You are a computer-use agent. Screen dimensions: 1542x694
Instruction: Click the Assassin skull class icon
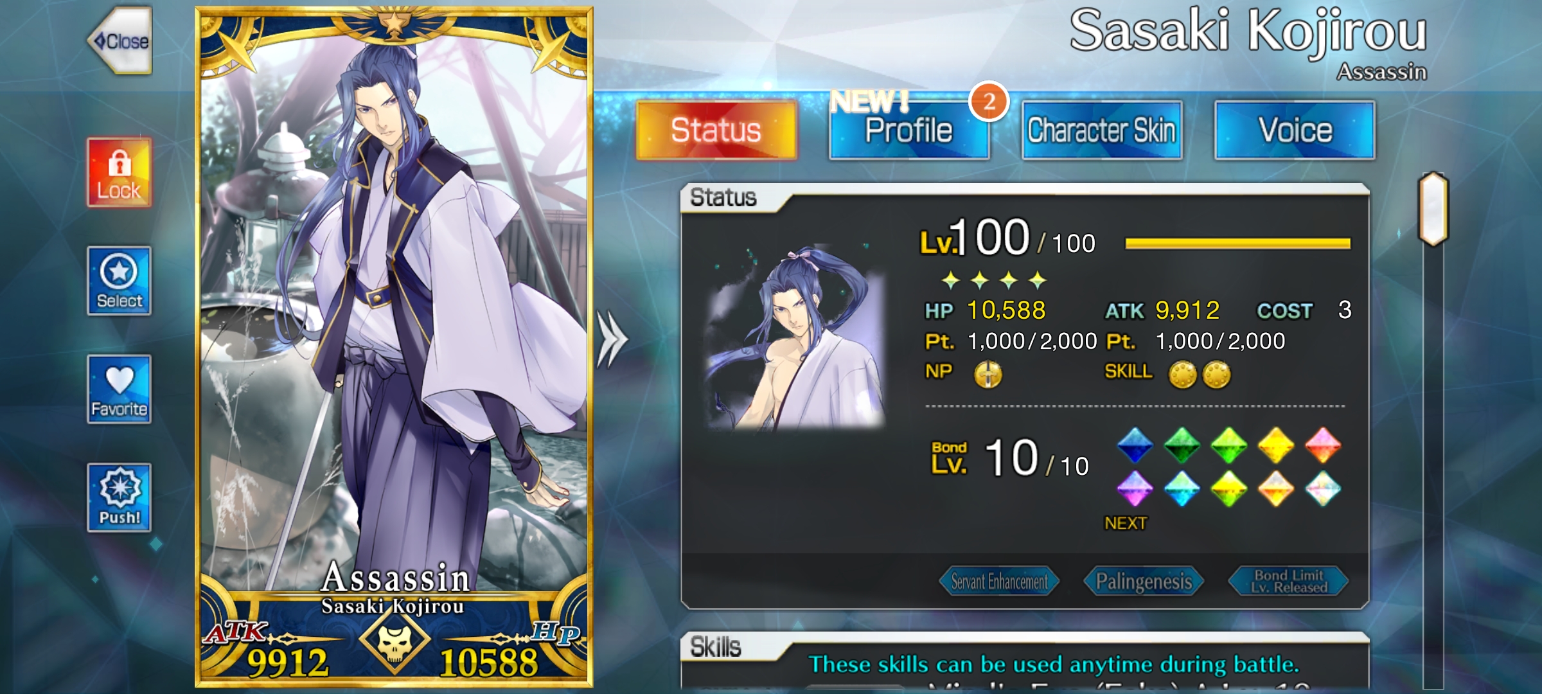coord(394,641)
